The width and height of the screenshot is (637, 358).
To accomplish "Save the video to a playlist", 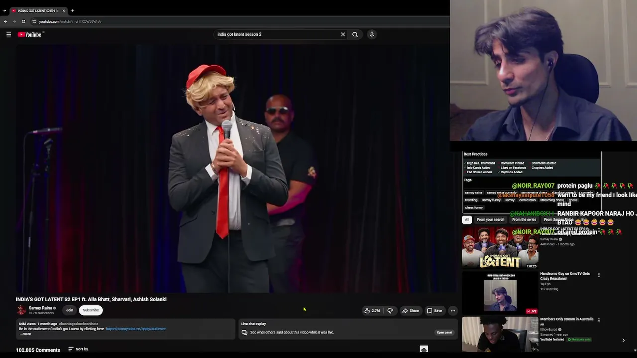I will 434,311.
